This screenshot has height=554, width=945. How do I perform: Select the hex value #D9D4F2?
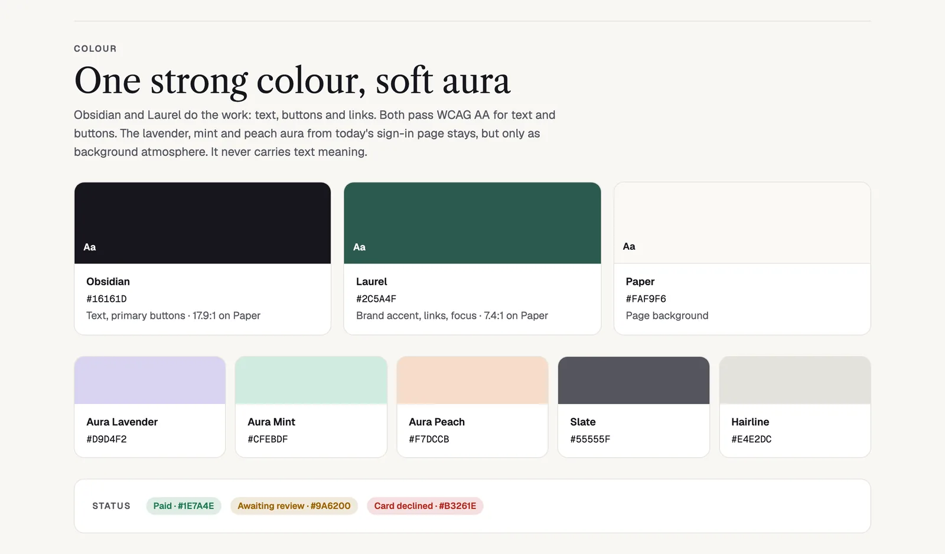[x=106, y=439]
